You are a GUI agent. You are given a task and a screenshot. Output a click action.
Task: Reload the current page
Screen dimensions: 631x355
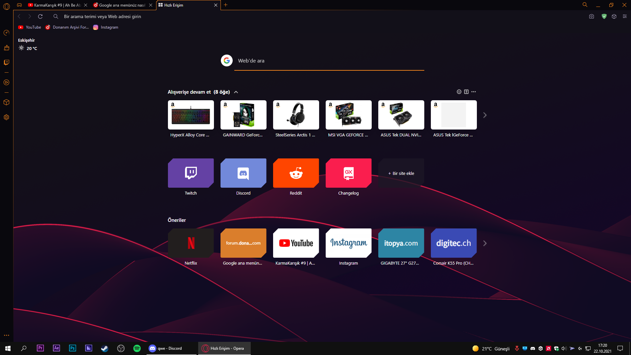coord(40,16)
